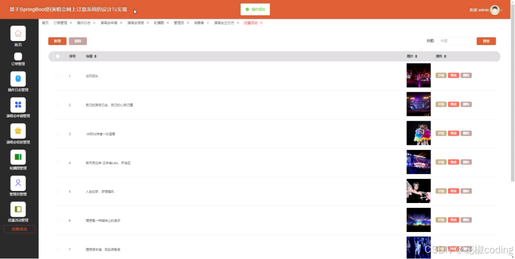
Task: Switch to the 演唱会信息 tab
Action: tap(136, 23)
